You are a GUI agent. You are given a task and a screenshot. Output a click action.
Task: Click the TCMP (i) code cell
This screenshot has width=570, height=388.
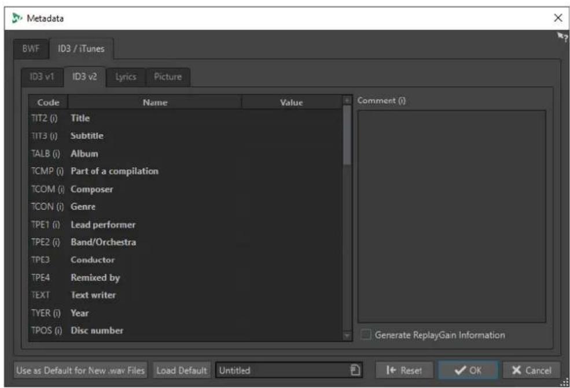[47, 171]
